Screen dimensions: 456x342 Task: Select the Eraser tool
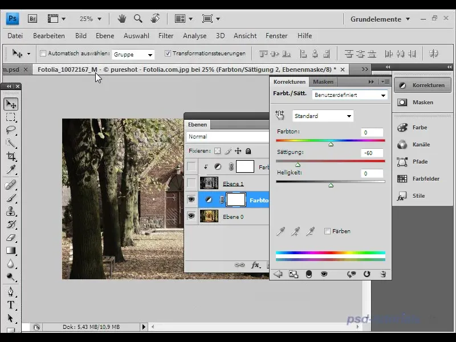(11, 238)
